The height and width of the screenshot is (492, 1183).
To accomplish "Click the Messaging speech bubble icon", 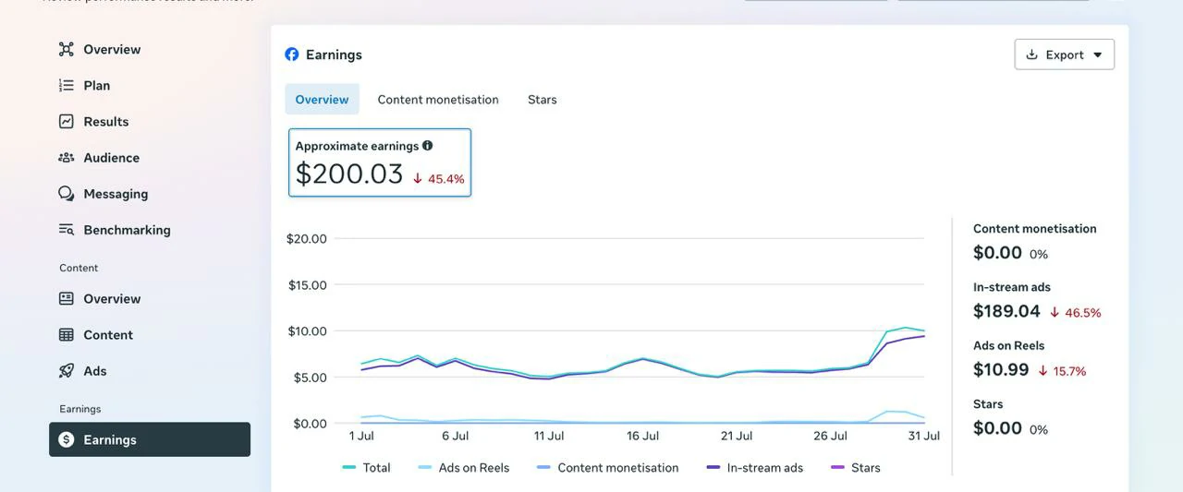I will pyautogui.click(x=67, y=194).
